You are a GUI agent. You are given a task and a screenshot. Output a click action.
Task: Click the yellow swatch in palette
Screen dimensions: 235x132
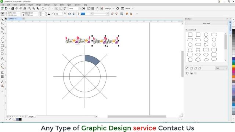[x=234, y=66]
